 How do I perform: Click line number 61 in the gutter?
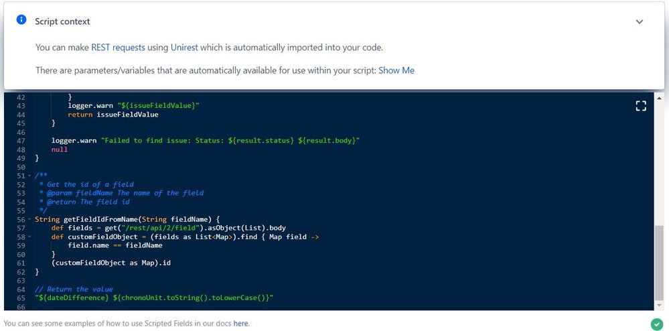coord(21,263)
